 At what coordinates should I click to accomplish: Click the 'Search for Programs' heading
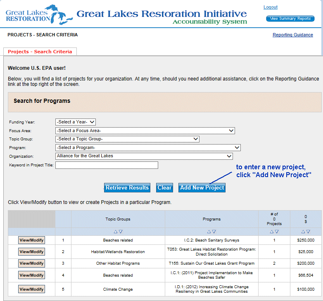tap(42, 101)
